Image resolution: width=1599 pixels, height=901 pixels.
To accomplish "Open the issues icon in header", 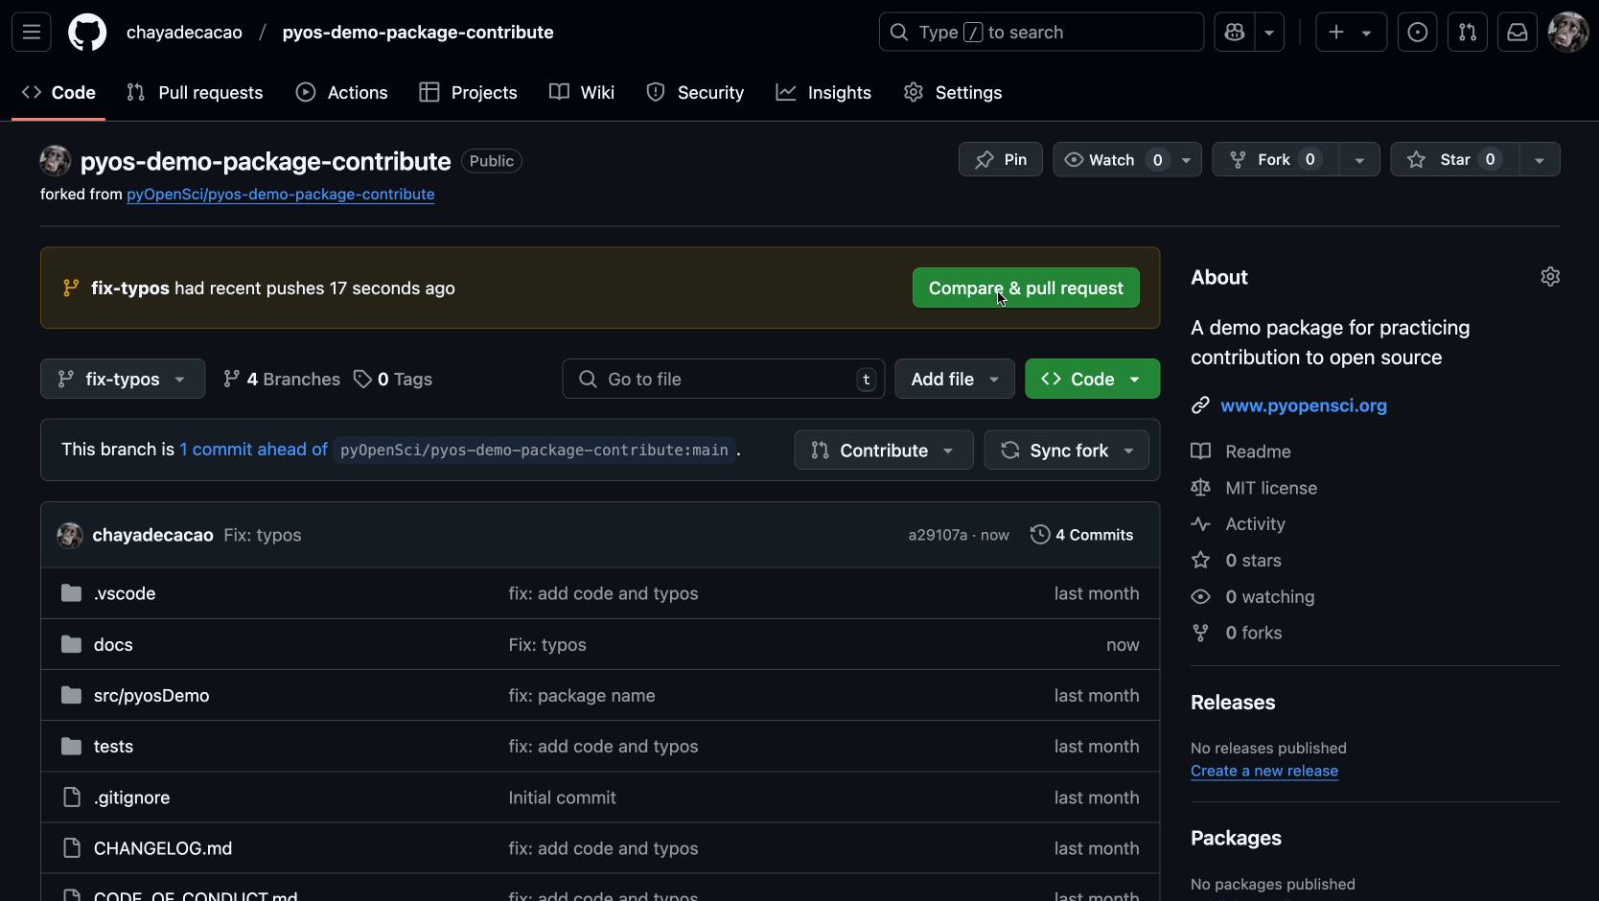I will pyautogui.click(x=1418, y=33).
